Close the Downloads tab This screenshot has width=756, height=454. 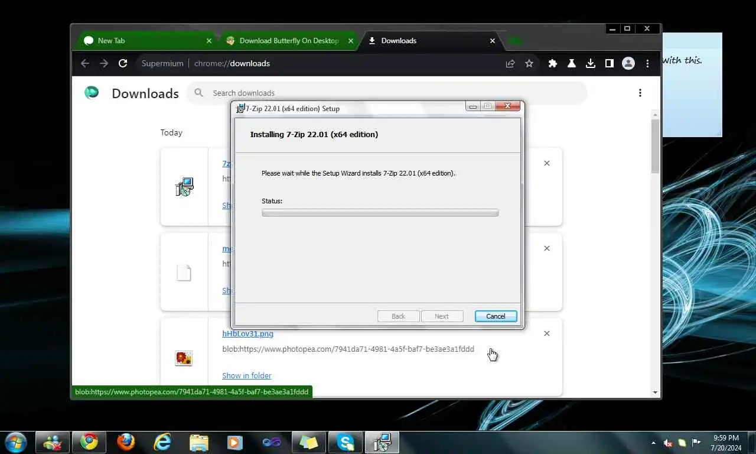pyautogui.click(x=492, y=41)
